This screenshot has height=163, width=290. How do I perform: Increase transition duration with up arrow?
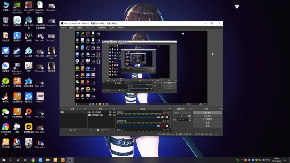coord(190,119)
